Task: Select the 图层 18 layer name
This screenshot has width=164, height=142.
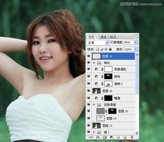Action: coord(107,56)
